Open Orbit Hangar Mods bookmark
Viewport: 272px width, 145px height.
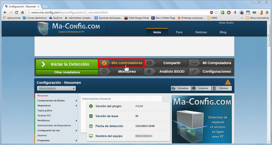(x=137, y=18)
